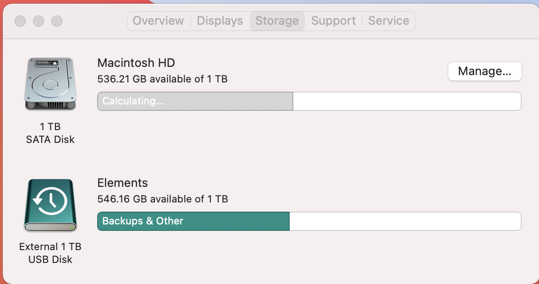539x284 pixels.
Task: Click the green Backups & Other bar segment
Action: coord(193,221)
